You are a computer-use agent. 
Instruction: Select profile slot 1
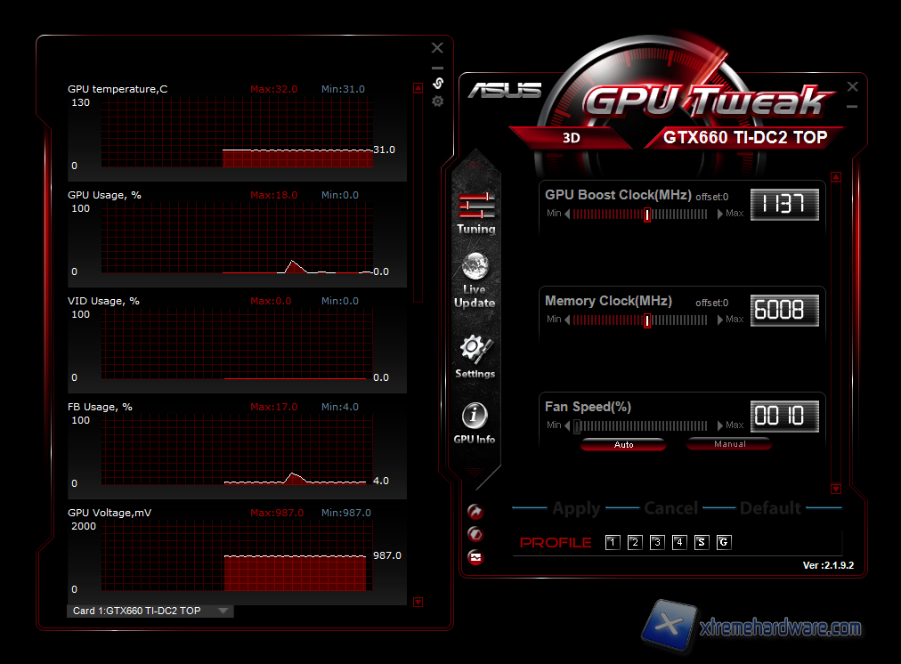(613, 542)
